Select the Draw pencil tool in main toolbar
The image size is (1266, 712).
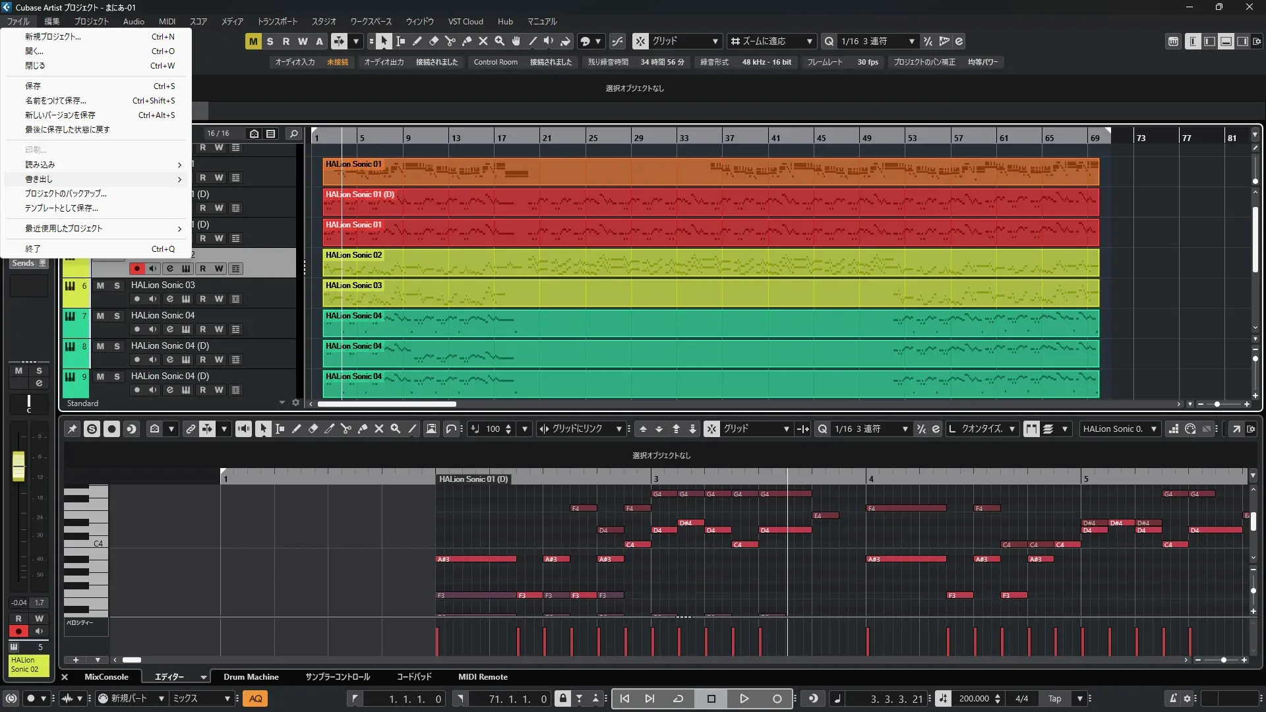pos(417,42)
